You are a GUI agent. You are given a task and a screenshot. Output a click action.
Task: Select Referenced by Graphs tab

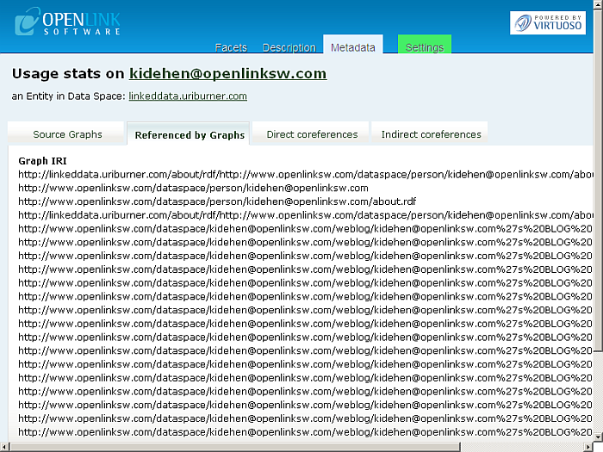click(190, 134)
